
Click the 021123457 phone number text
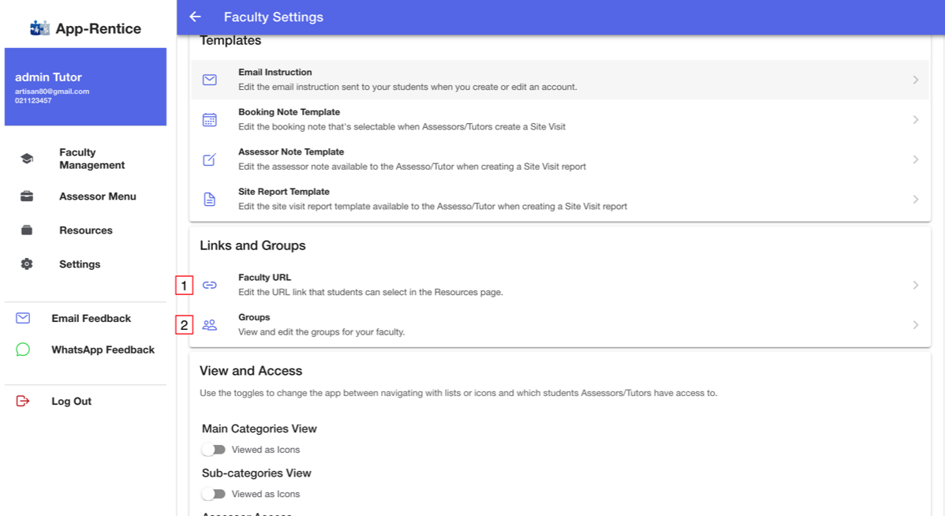(33, 101)
